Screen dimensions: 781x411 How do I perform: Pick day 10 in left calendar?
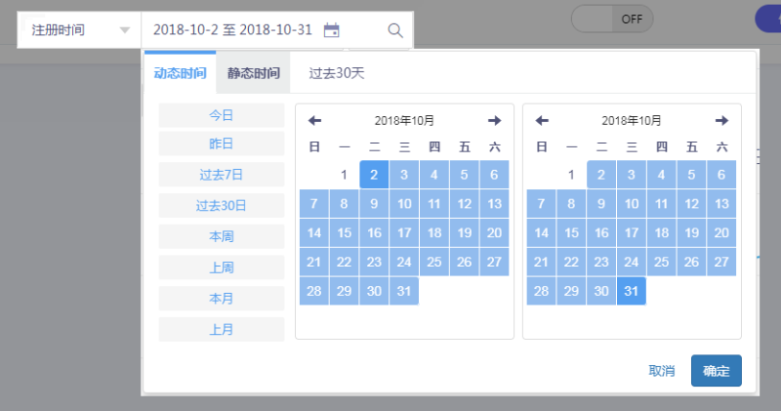[404, 204]
